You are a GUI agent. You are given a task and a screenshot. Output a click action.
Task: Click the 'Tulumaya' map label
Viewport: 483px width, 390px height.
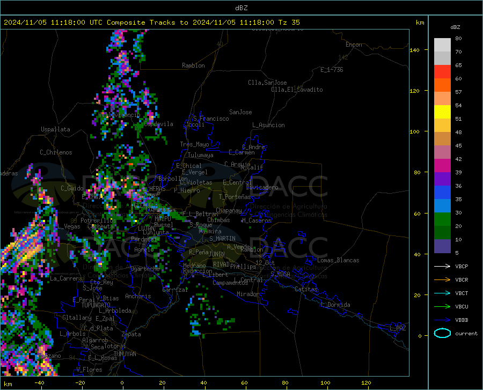201,155
